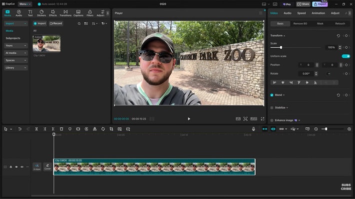Open the Transitions tab

coord(65,13)
